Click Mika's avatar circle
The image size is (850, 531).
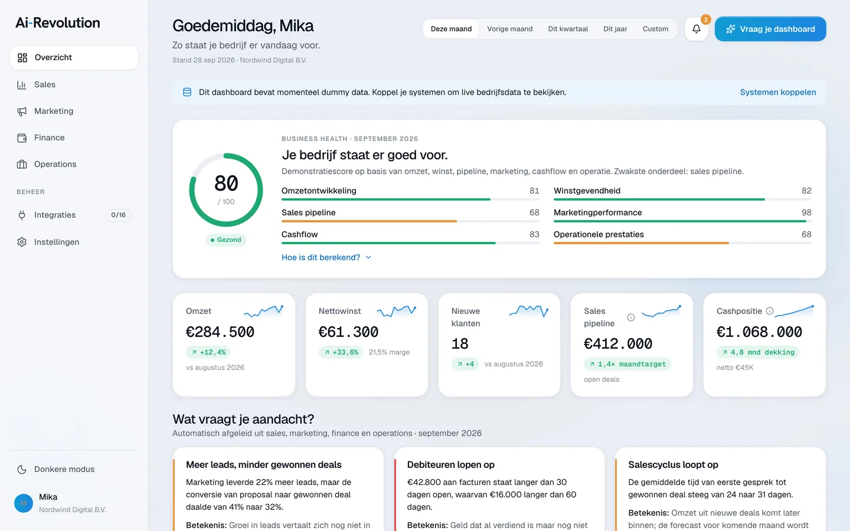click(24, 503)
